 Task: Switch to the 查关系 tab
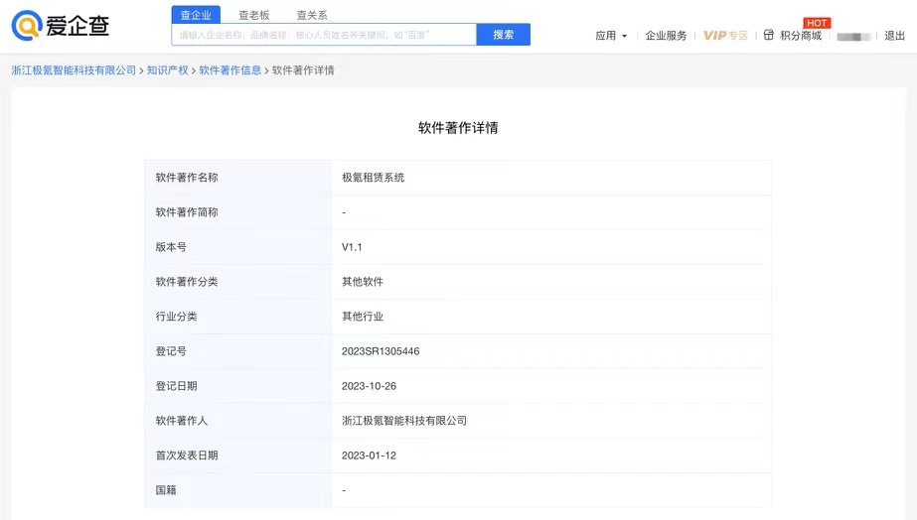click(312, 15)
